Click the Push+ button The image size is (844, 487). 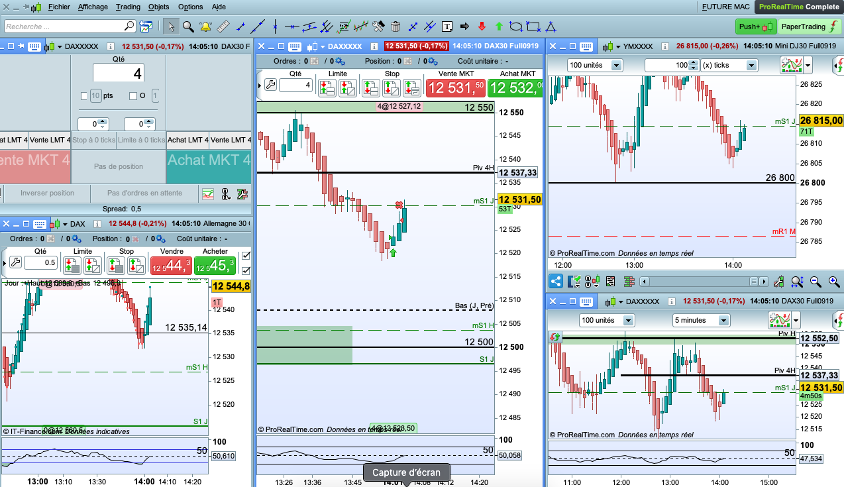(x=755, y=27)
